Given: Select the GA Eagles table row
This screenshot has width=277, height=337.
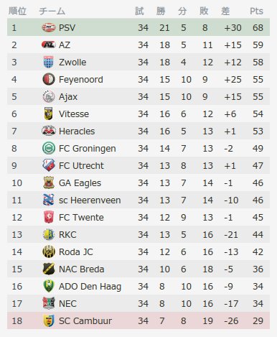Looking at the screenshot, I should coord(138,183).
